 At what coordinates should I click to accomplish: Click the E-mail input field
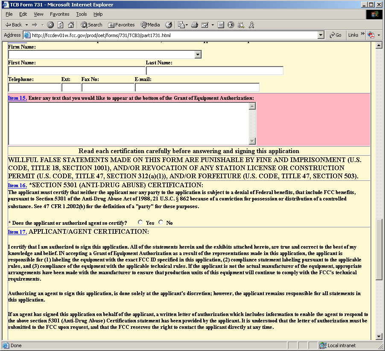197,87
